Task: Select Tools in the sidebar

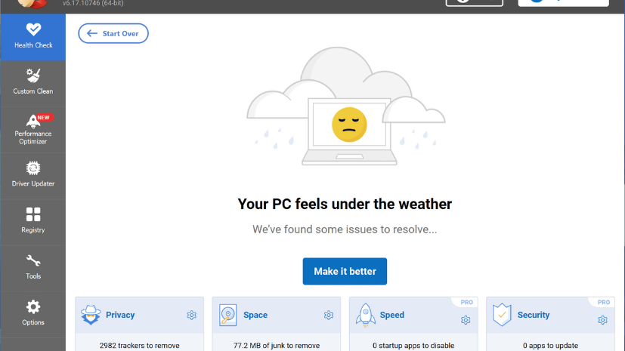Action: pos(32,267)
